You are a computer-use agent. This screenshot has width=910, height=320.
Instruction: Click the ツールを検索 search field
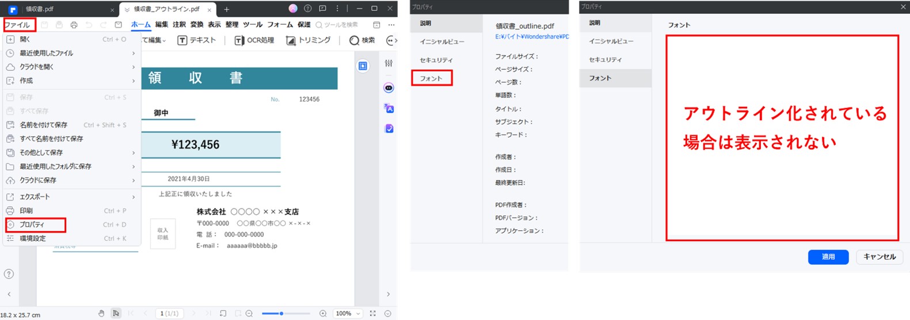pyautogui.click(x=337, y=25)
